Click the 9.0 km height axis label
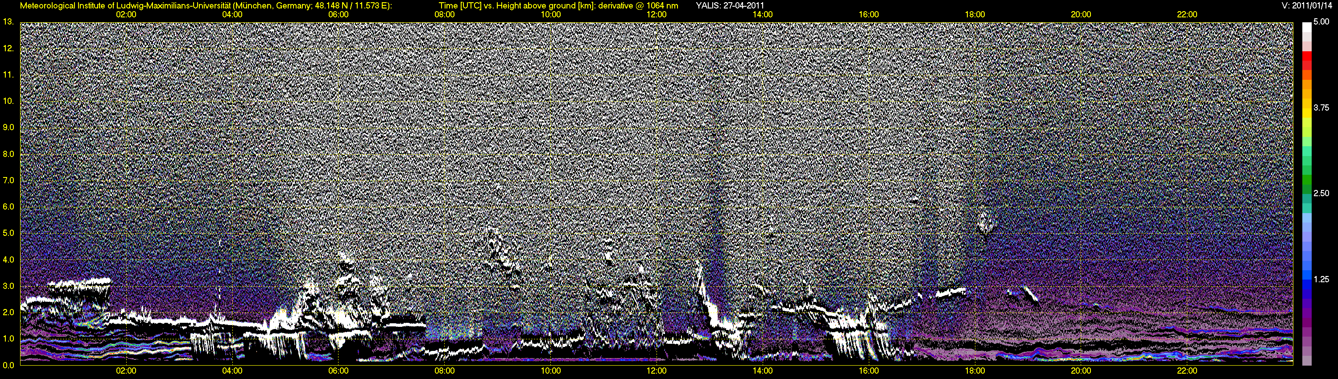Viewport: 1338px width, 379px height. 8,127
